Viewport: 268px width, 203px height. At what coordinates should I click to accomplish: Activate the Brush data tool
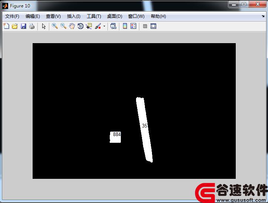[x=98, y=26]
